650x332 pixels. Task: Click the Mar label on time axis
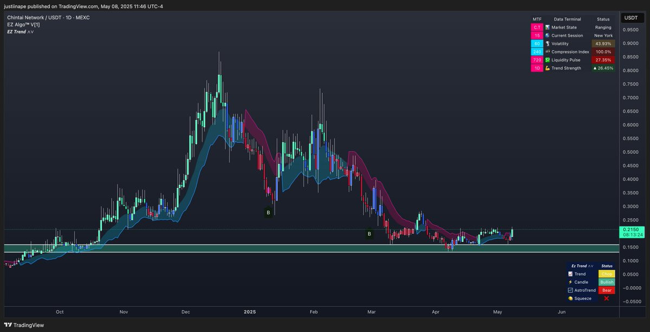pos(371,312)
